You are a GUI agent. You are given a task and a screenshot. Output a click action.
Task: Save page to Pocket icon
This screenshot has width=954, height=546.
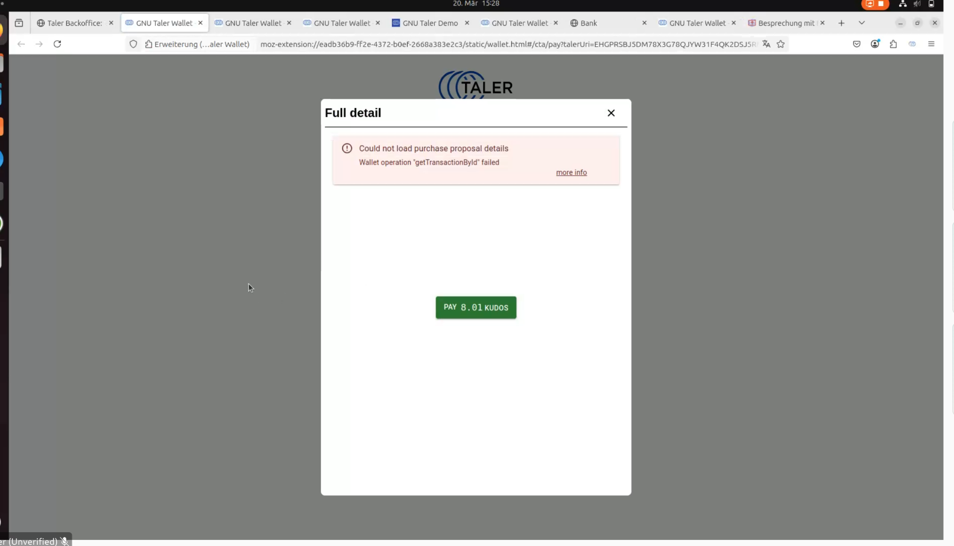tap(856, 44)
